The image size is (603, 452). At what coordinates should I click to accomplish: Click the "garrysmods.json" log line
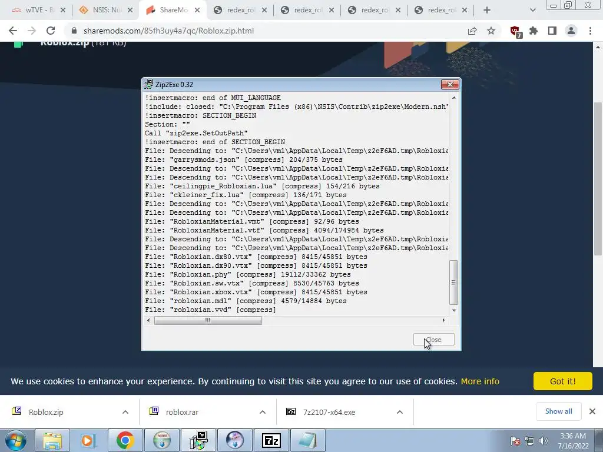click(244, 159)
